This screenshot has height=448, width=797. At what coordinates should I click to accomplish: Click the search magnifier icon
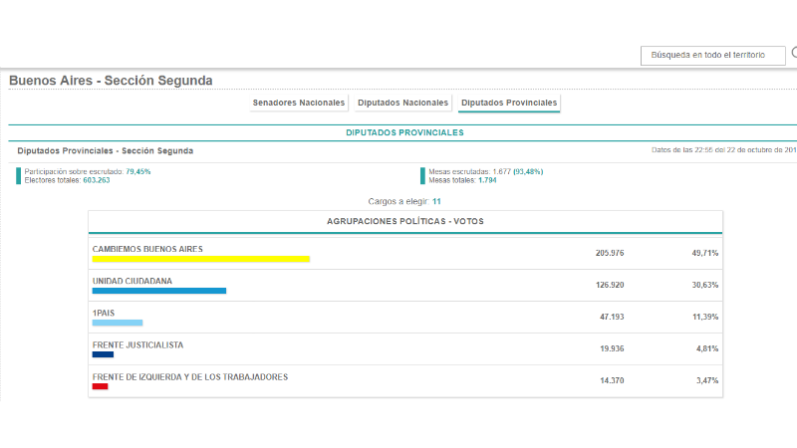[x=793, y=55]
